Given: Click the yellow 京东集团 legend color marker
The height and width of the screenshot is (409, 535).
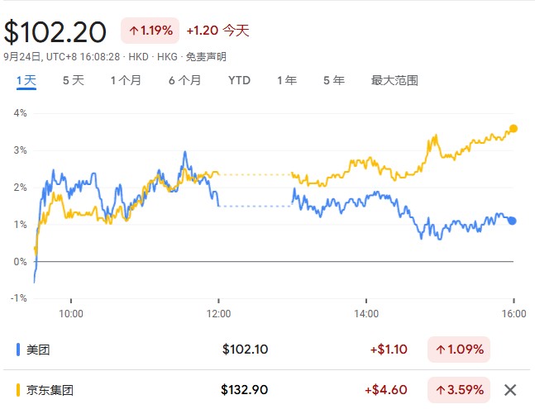Looking at the screenshot, I should coord(18,389).
